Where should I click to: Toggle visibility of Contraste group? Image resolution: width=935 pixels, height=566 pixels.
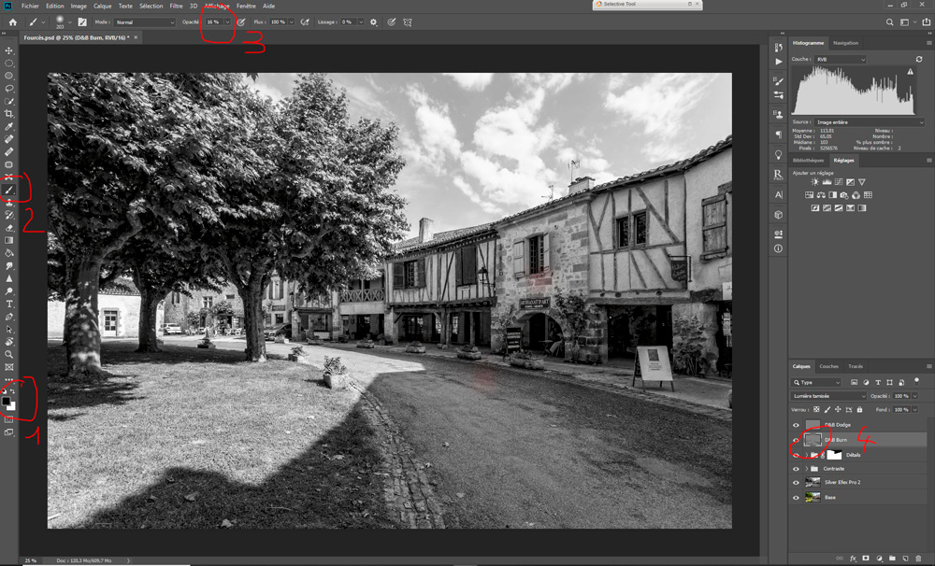(796, 469)
